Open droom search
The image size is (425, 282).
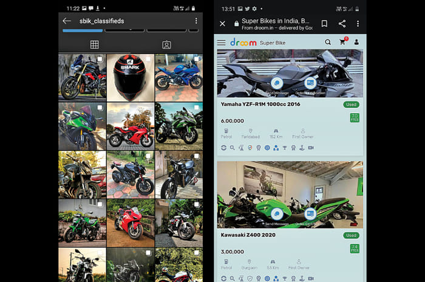coord(328,43)
